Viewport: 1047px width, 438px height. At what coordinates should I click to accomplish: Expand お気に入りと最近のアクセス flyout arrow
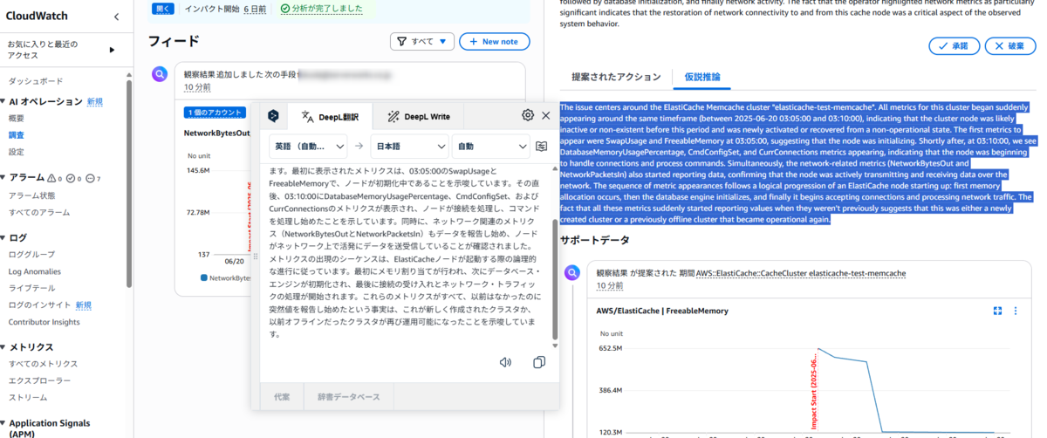coord(112,50)
